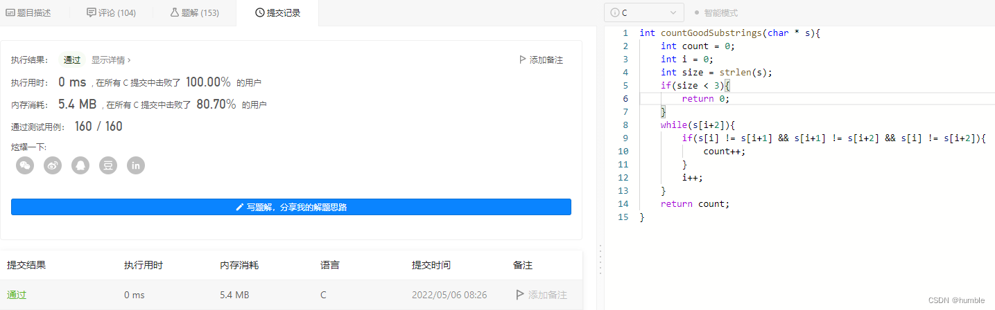Expand 显示详情 details
This screenshot has width=995, height=310.
click(111, 60)
